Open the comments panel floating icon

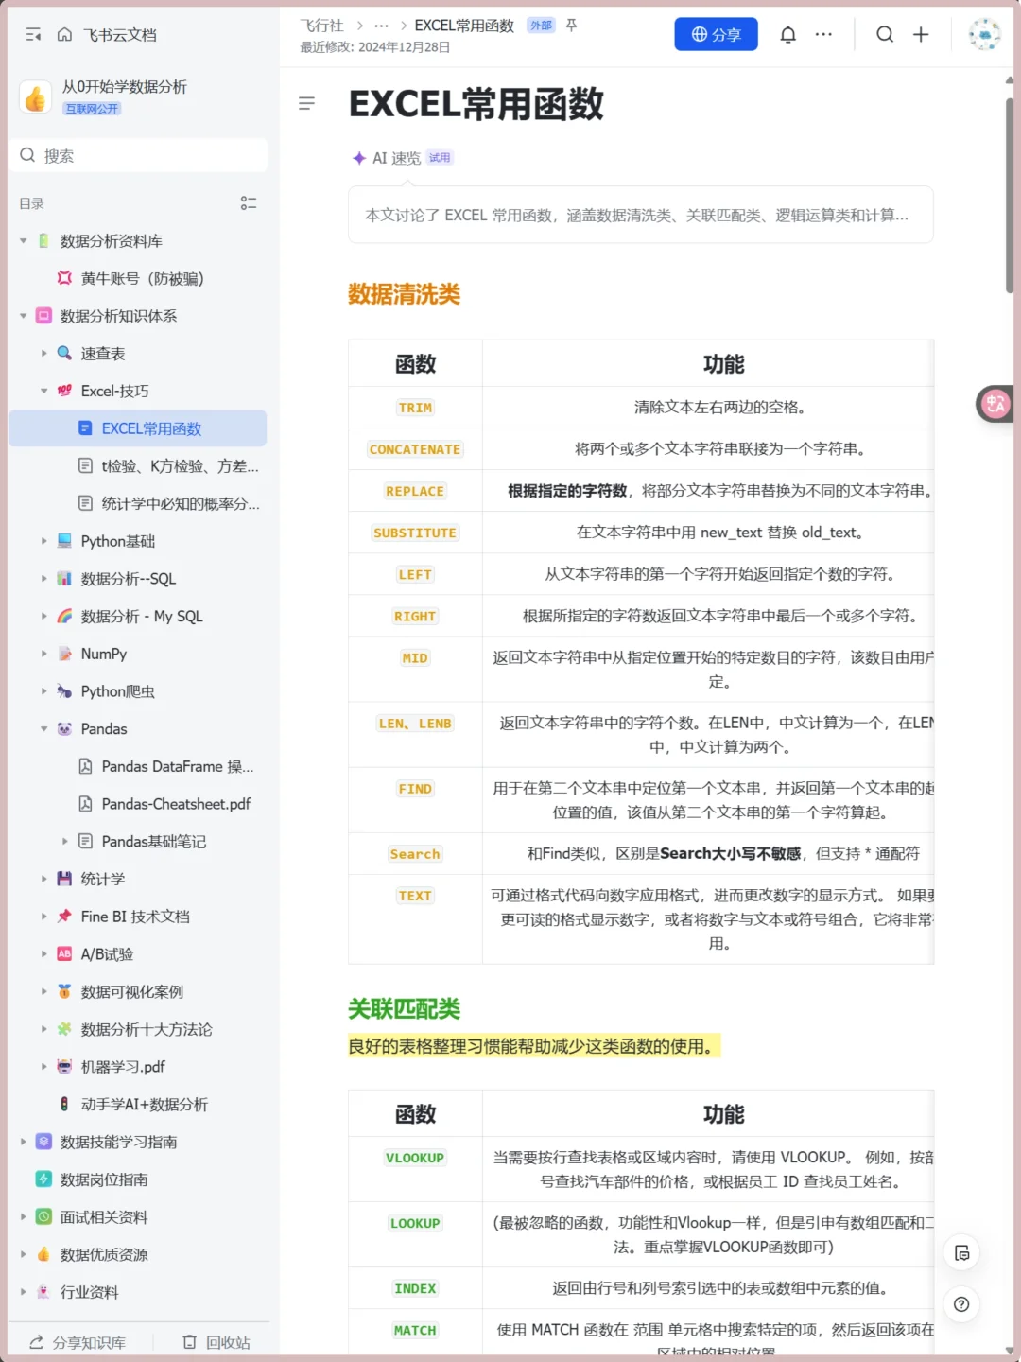click(961, 1252)
